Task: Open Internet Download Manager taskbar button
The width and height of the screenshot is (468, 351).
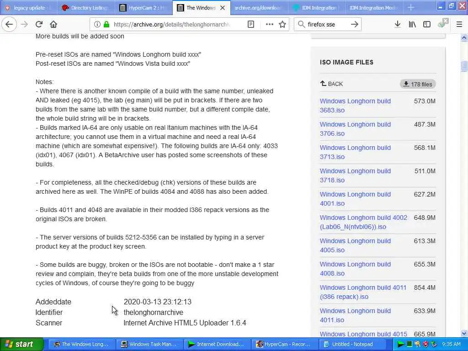Action: pos(216,344)
